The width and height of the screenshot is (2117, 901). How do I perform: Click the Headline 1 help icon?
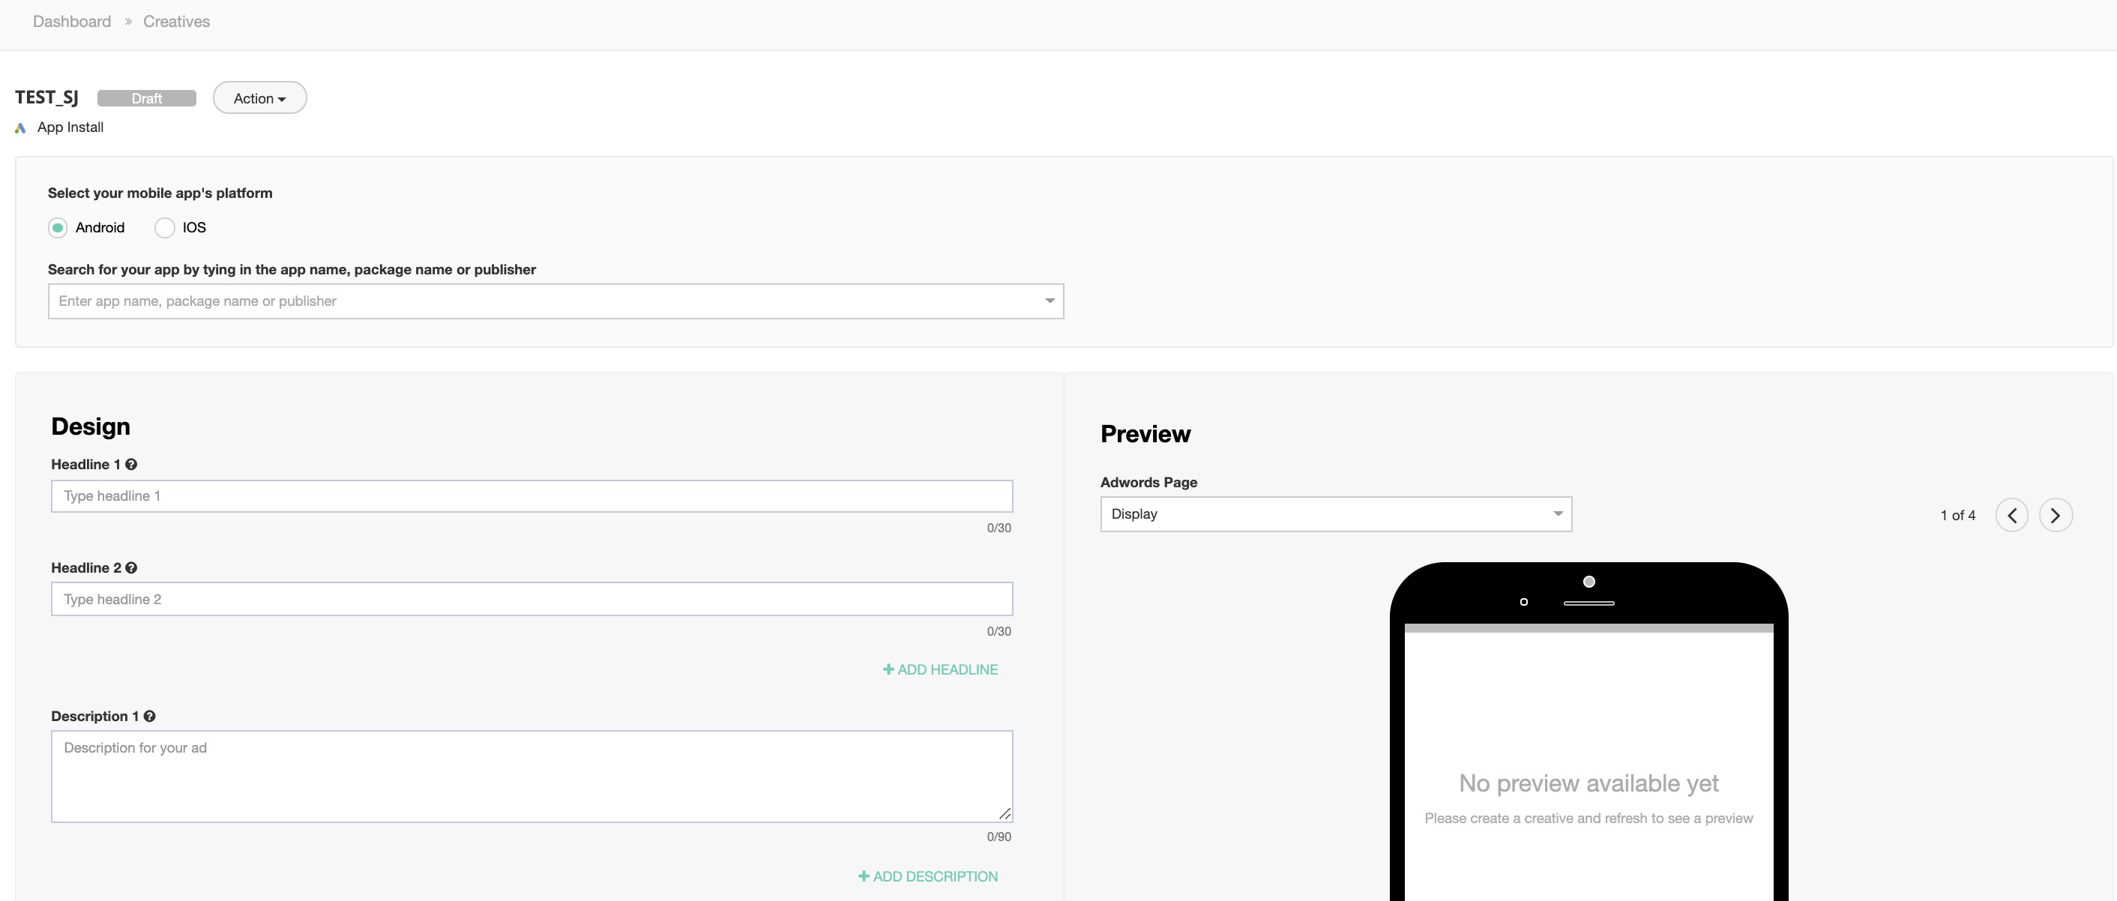131,465
